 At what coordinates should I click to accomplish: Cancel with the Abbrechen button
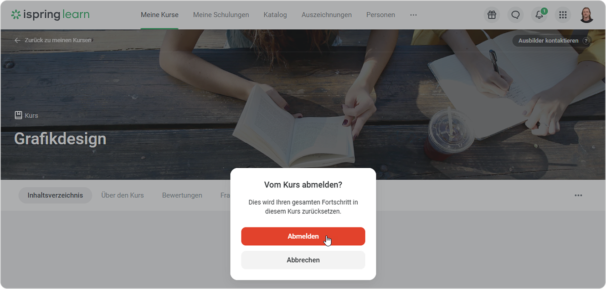(x=303, y=260)
